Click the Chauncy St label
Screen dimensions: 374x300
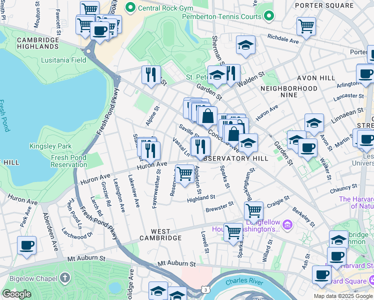pos(343,188)
